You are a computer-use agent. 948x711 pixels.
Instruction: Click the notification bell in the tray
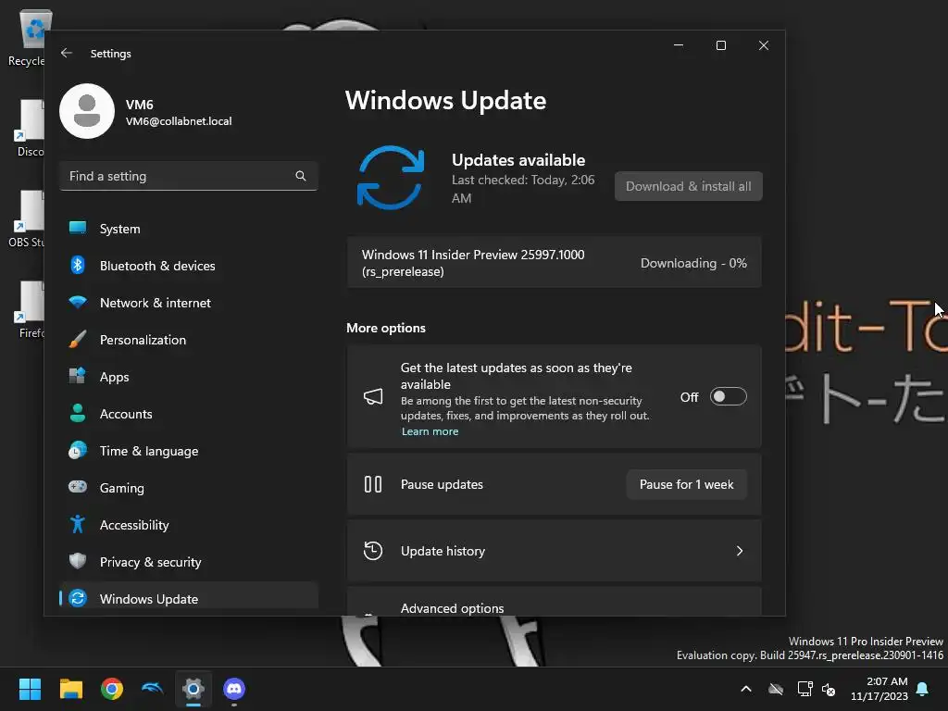click(923, 689)
